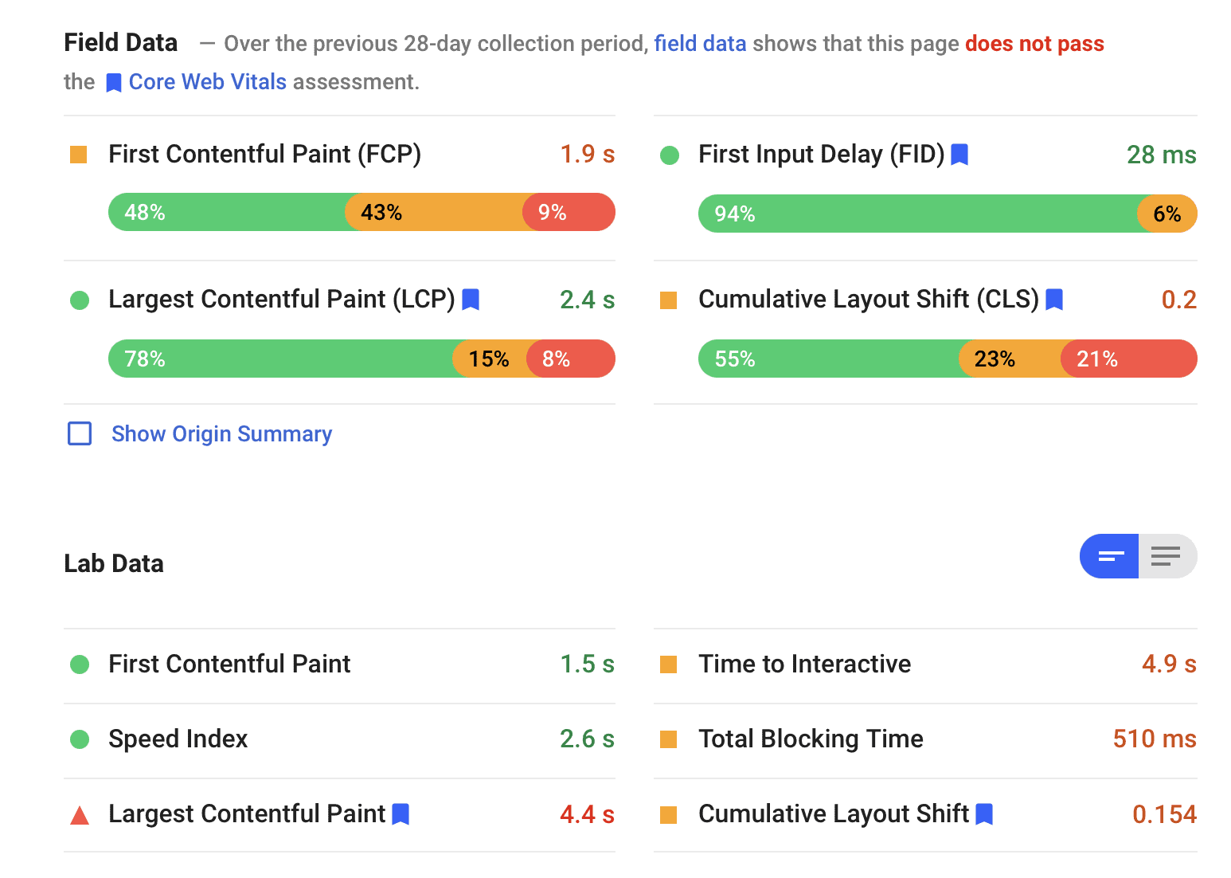Click the bookmark icon beside First Input Delay
The image size is (1231, 878).
(959, 154)
